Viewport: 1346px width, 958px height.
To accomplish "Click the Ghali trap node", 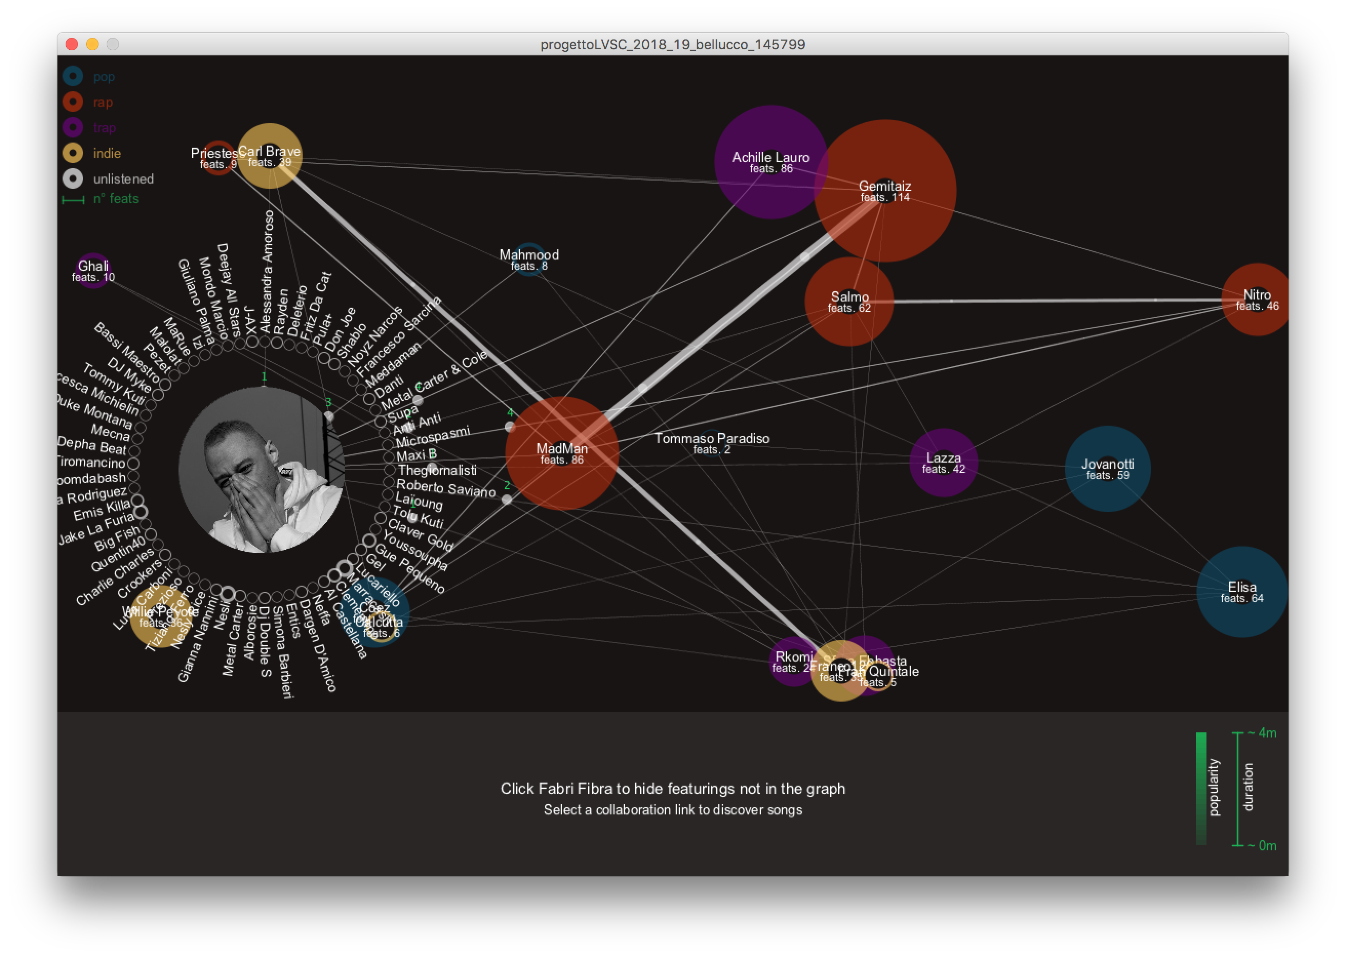I will 93,270.
